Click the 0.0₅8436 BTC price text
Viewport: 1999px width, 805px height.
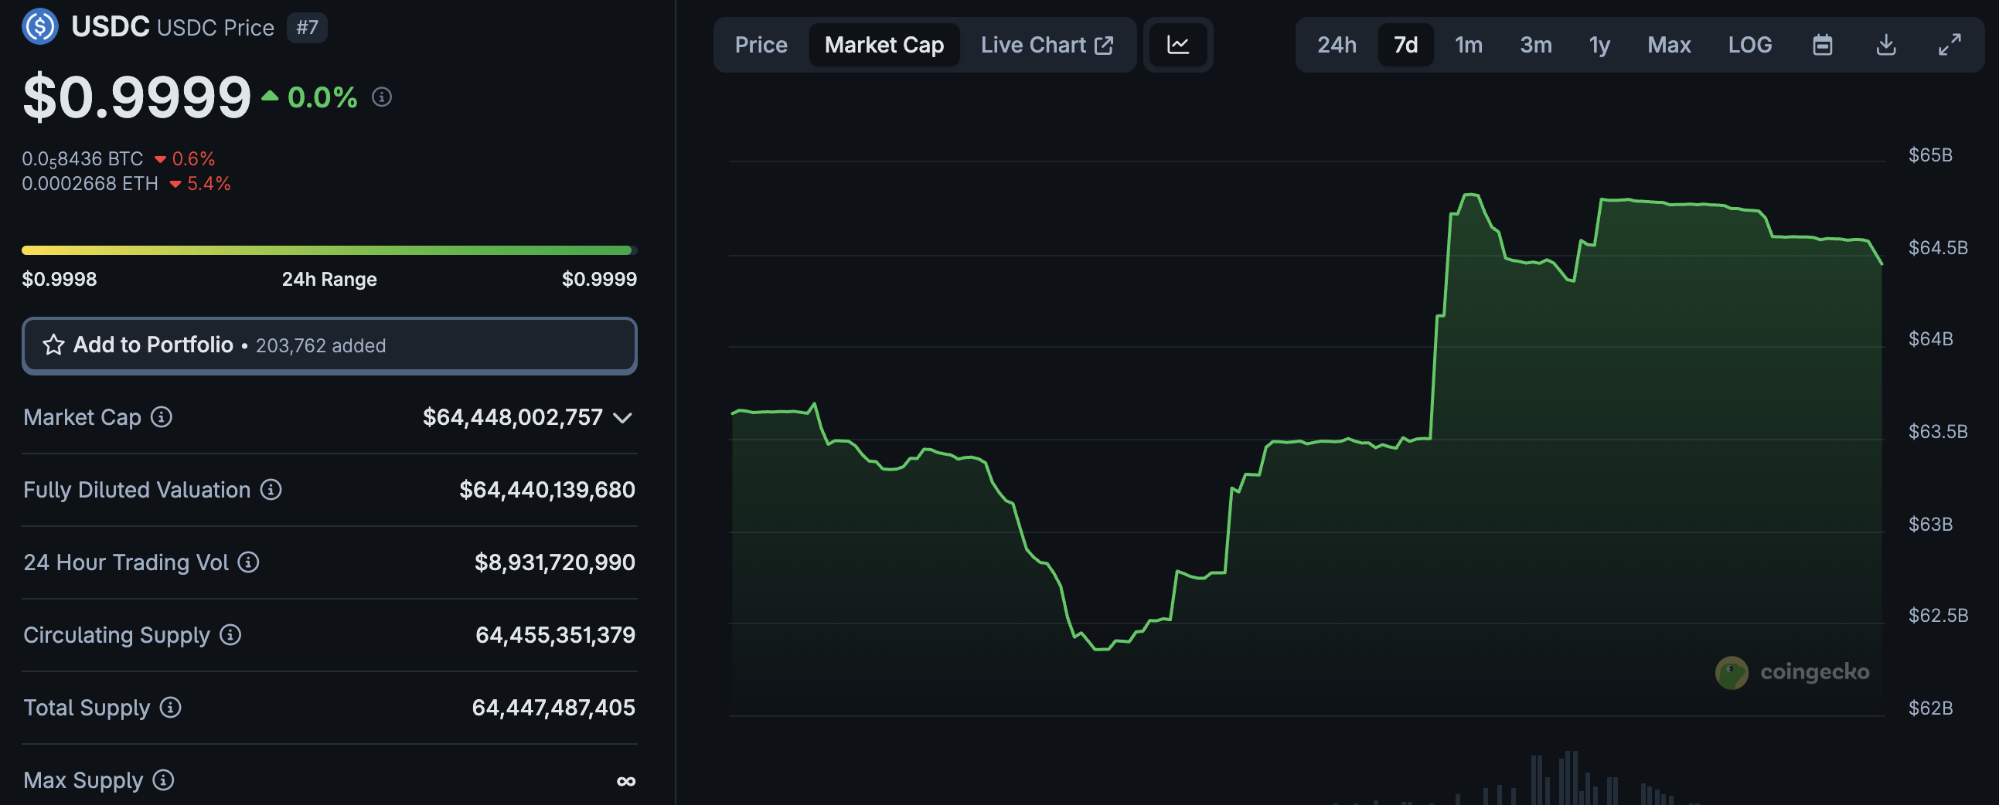82,159
